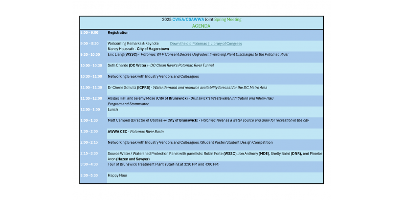This screenshot has width=404, height=200.
Task: Click the 10:30 Networking Break with Industry Vendors row
Action: [x=153, y=77]
